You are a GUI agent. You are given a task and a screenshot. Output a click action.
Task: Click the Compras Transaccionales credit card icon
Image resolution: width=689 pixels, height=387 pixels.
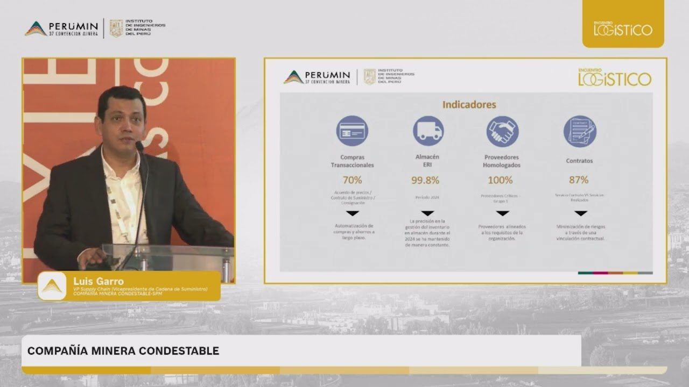[352, 131]
